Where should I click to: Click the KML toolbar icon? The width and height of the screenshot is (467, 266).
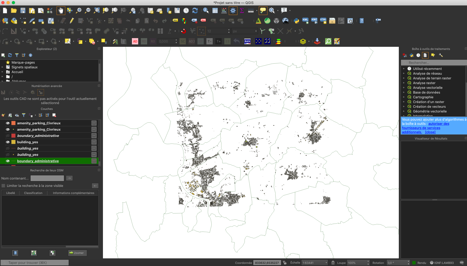305,21
